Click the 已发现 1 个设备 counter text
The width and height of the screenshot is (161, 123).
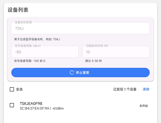tap(125, 89)
